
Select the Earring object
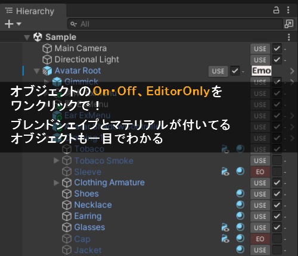tap(88, 216)
